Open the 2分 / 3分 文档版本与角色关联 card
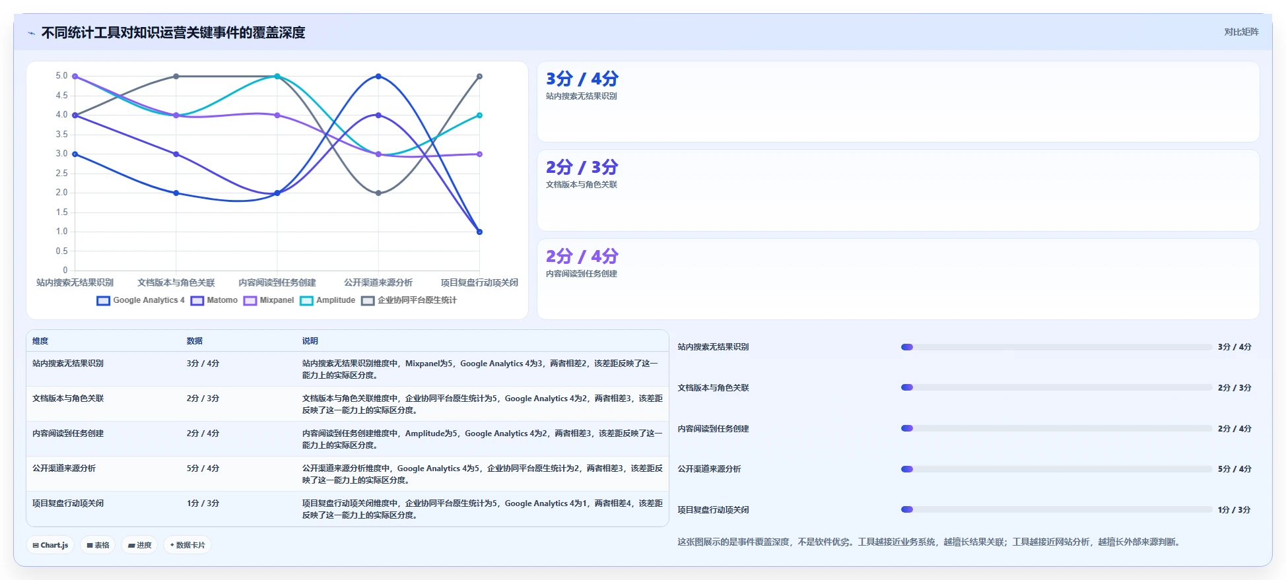 tap(898, 190)
